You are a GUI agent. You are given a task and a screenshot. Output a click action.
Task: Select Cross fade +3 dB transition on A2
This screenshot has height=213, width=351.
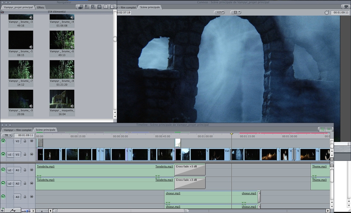pos(190,183)
